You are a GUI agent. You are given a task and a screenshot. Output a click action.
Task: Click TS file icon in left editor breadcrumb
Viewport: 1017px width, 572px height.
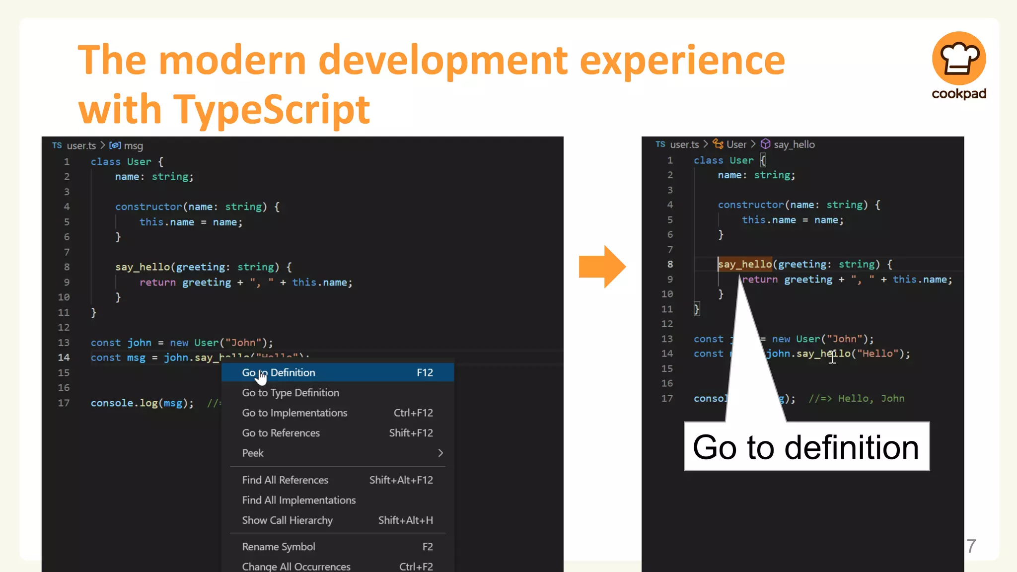point(57,145)
